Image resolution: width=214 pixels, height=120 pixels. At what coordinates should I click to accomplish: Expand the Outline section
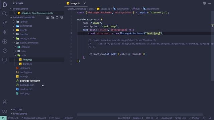18,110
